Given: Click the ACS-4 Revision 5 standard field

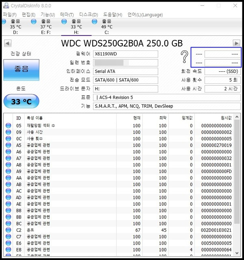Looking at the screenshot, I should [167, 97].
